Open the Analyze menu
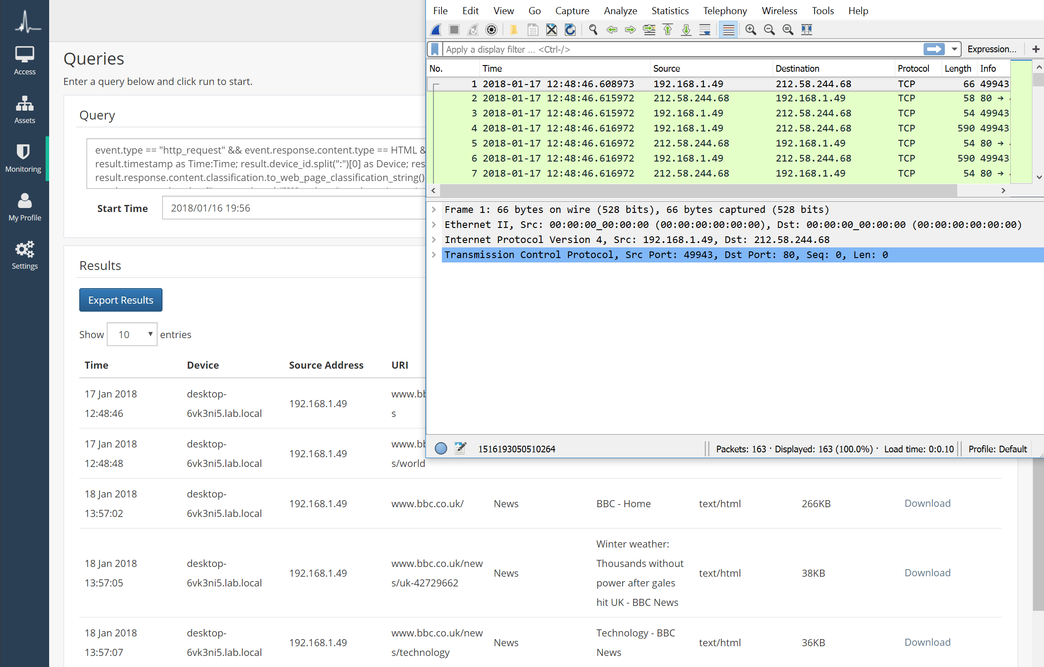1044x667 pixels. click(620, 11)
